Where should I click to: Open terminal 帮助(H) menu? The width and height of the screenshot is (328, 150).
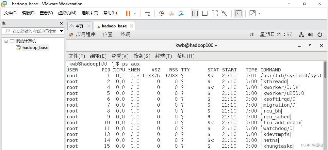tap(186, 56)
